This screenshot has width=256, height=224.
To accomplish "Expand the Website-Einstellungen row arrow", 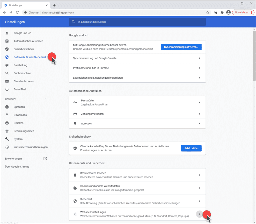I will (199, 214).
